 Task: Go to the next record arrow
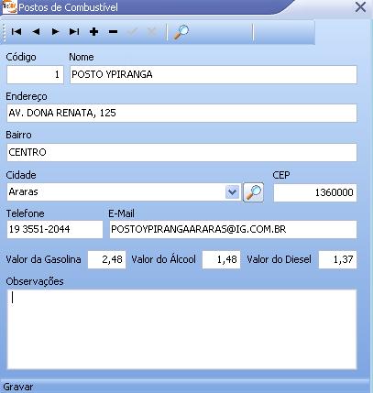point(55,31)
